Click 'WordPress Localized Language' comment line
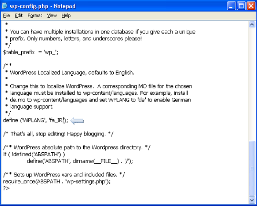Image resolution: width=257 pixels, height=206 pixels. (69, 73)
